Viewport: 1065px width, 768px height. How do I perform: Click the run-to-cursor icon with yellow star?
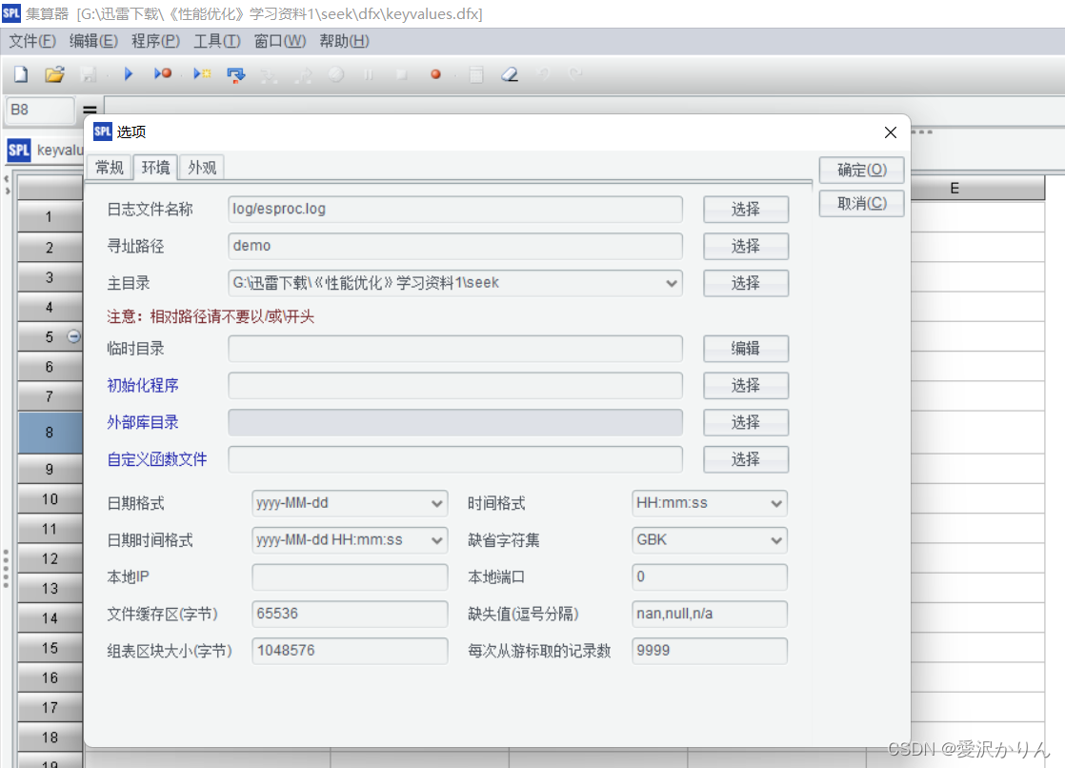pos(202,73)
